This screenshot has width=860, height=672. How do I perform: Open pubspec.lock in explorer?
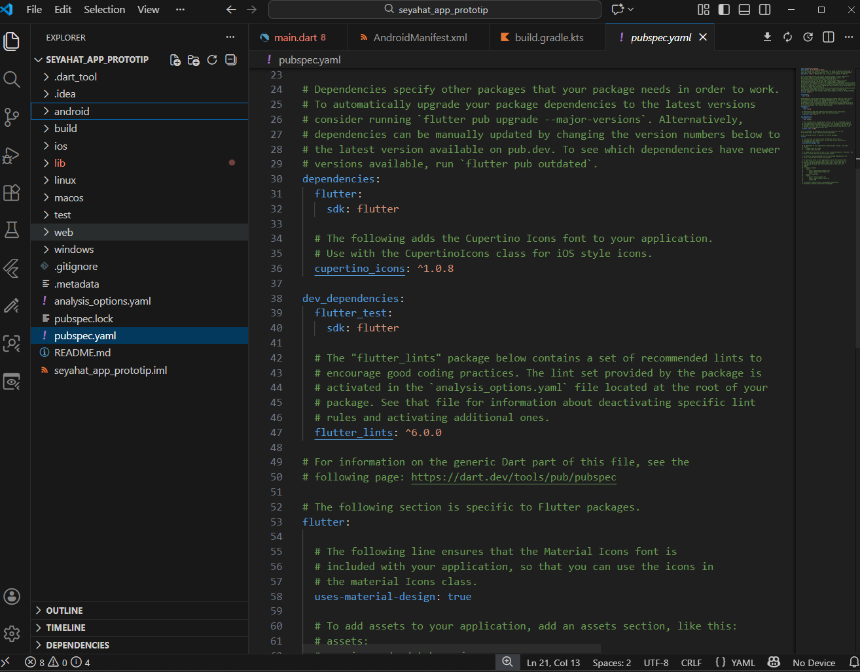(139, 318)
